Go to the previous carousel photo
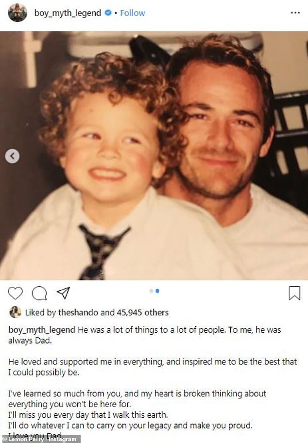 (x=12, y=156)
